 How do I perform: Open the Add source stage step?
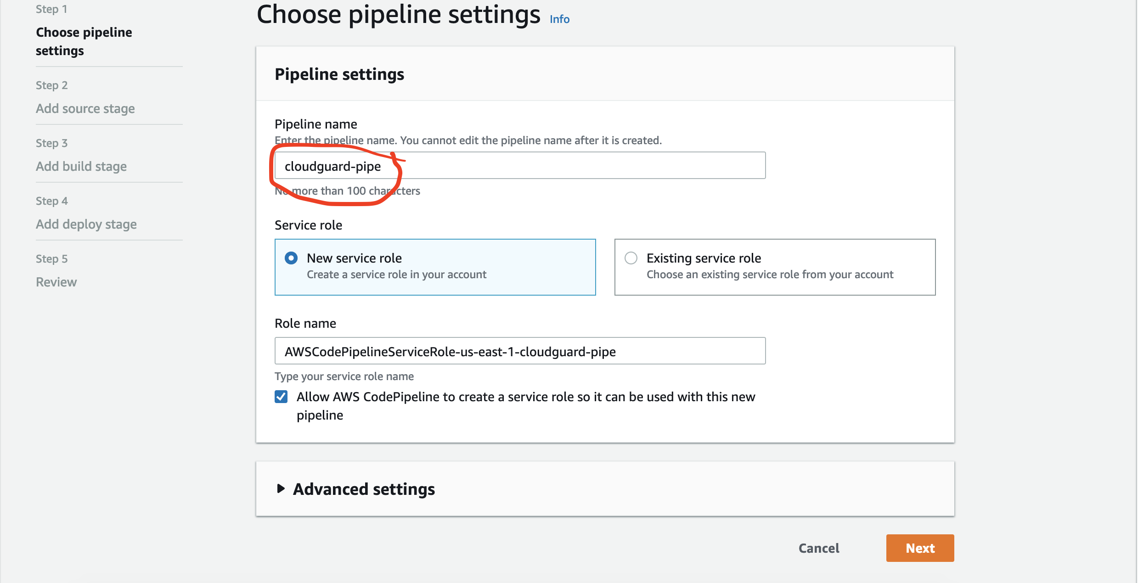85,109
